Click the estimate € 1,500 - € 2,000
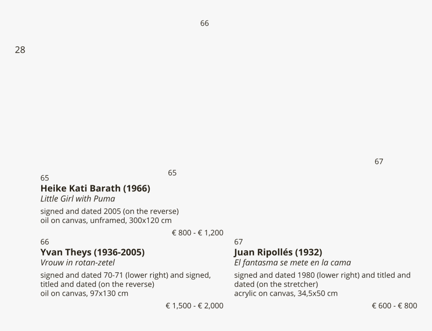The height and width of the screenshot is (331, 432). coord(194,306)
